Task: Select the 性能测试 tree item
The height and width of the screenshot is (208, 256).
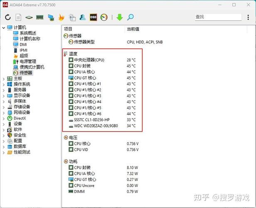Action: pos(22,152)
